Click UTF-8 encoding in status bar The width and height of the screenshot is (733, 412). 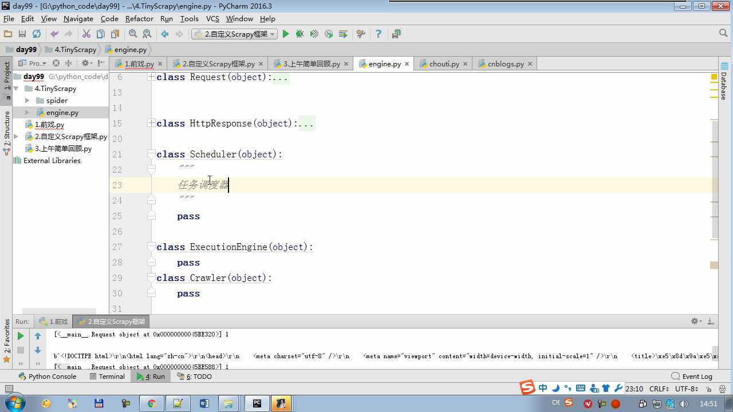[686, 389]
